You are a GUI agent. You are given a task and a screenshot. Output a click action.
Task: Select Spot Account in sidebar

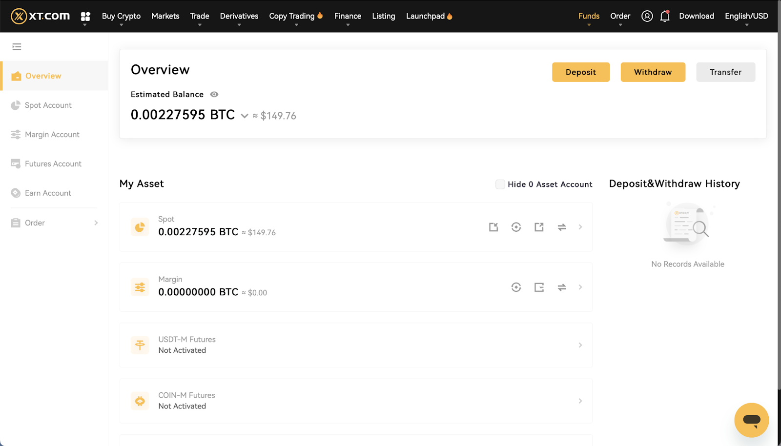coord(48,105)
